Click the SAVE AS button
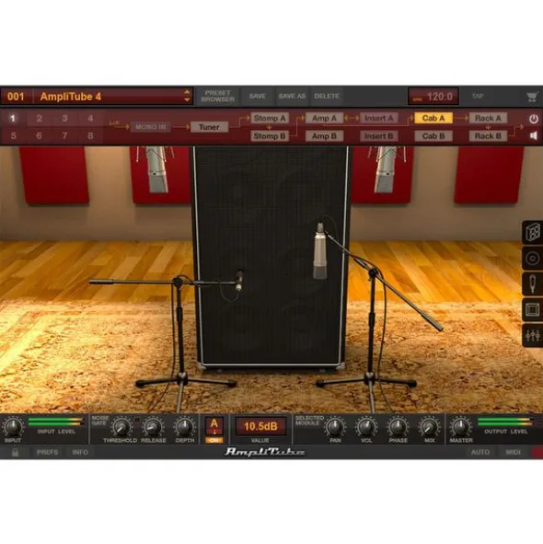543x544 pixels. click(x=292, y=96)
